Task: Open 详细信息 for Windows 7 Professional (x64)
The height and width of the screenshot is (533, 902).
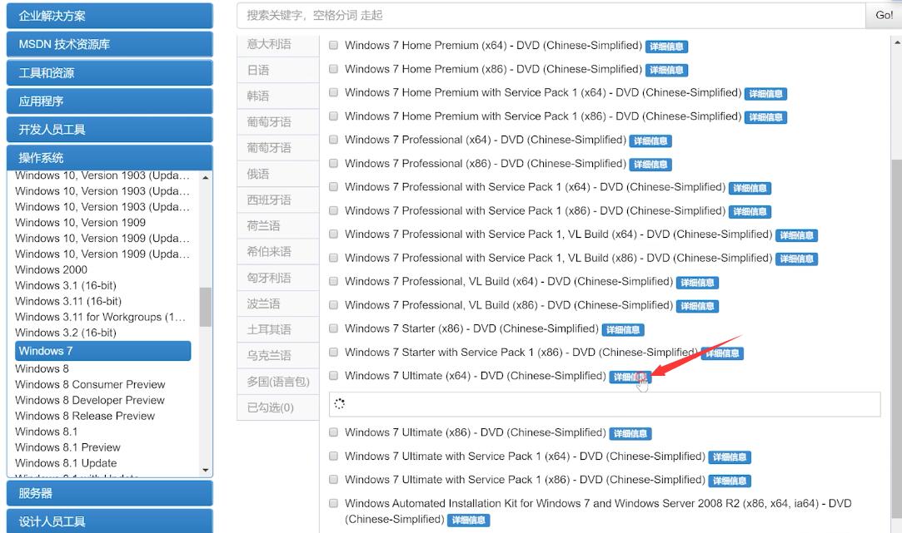Action: click(650, 141)
